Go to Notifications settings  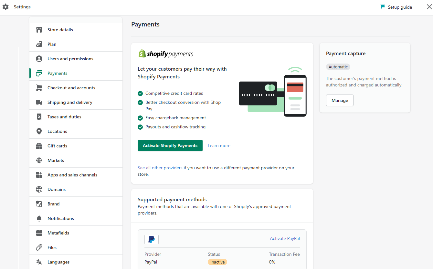coord(76,218)
